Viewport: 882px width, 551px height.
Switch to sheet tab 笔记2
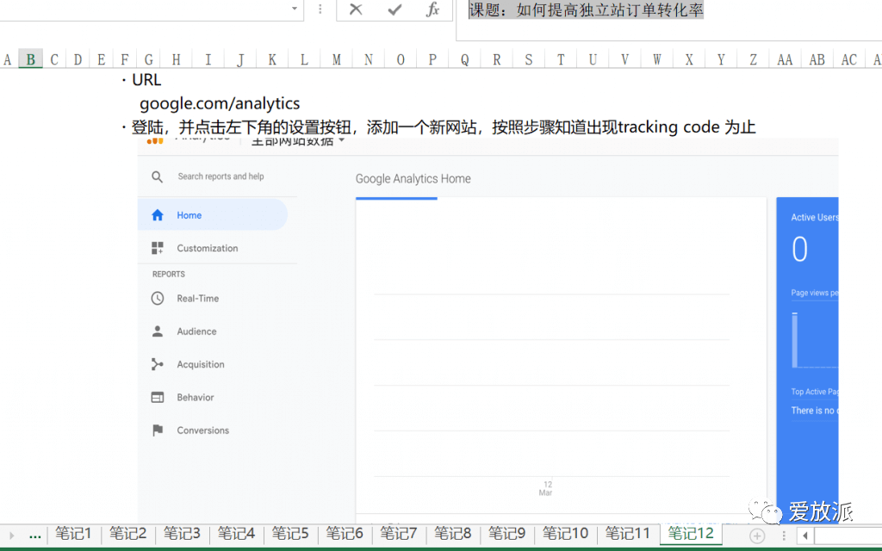127,533
